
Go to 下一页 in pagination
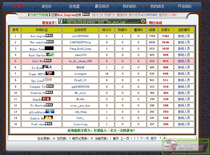pos(144,138)
